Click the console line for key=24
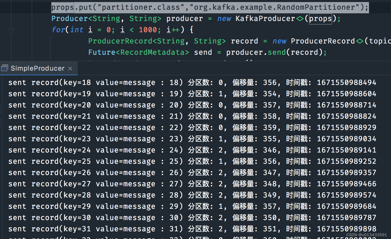 pyautogui.click(x=192, y=150)
